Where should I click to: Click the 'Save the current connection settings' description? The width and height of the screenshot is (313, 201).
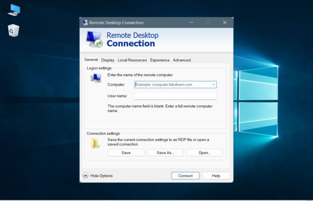click(158, 142)
